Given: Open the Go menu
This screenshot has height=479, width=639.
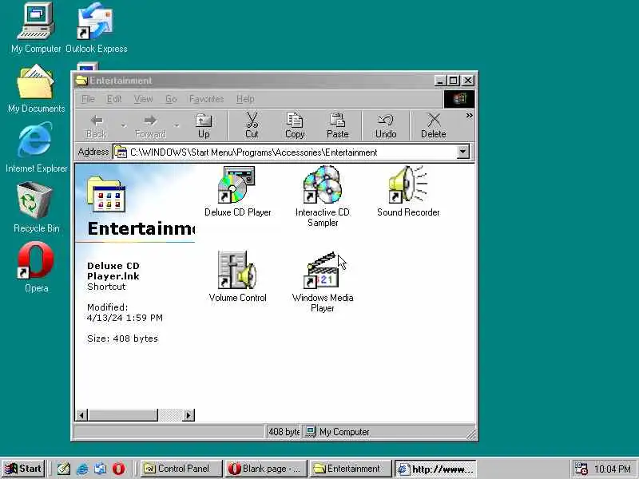Looking at the screenshot, I should pos(171,99).
